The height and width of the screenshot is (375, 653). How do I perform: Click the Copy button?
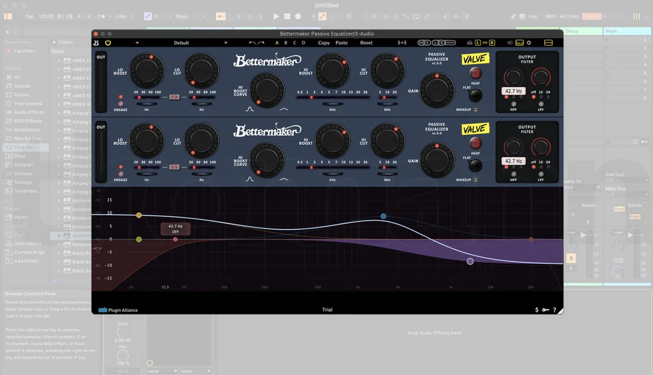tap(323, 43)
